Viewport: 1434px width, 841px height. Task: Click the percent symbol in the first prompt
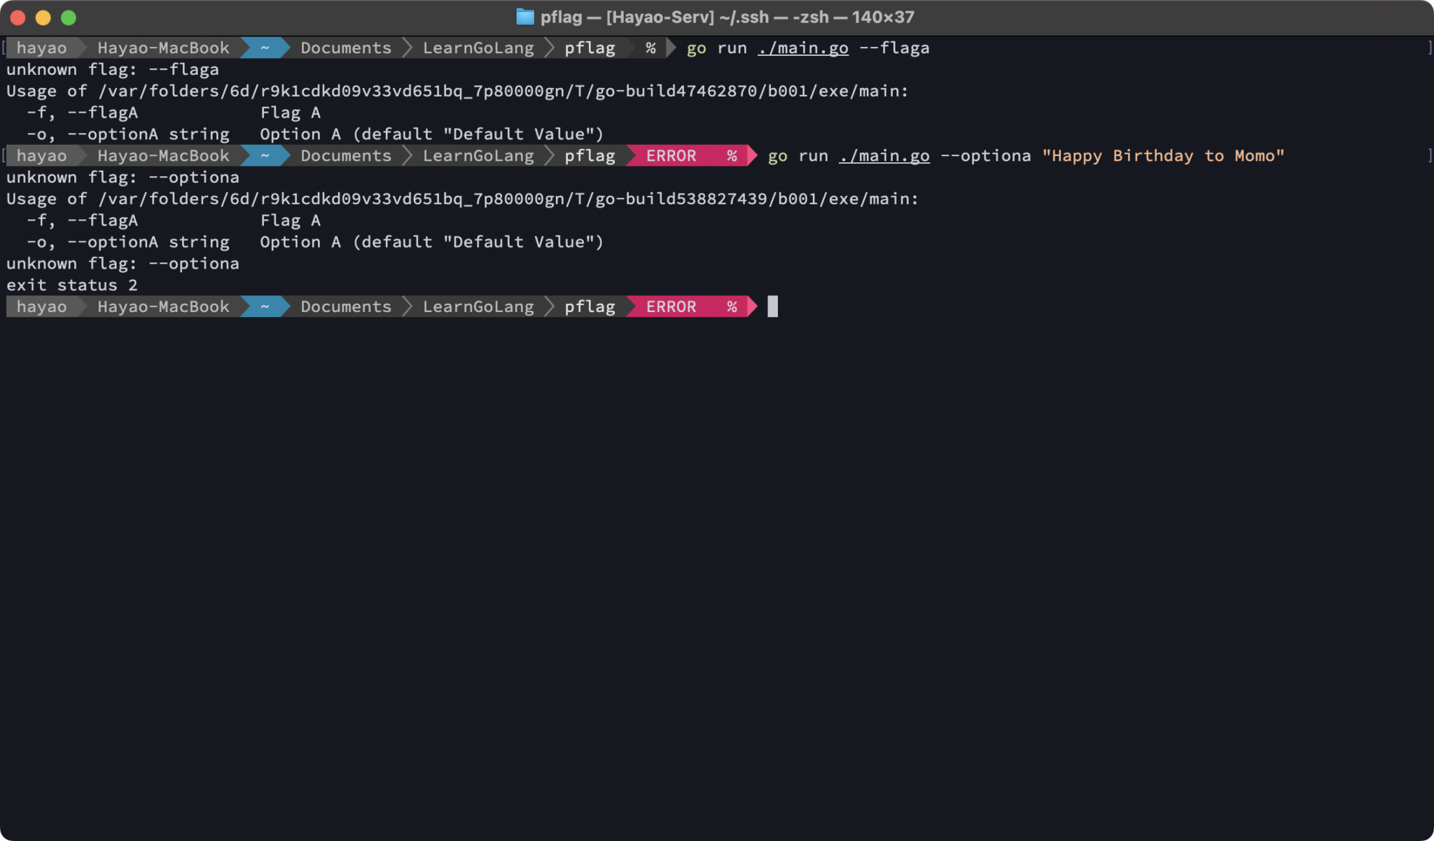[650, 48]
